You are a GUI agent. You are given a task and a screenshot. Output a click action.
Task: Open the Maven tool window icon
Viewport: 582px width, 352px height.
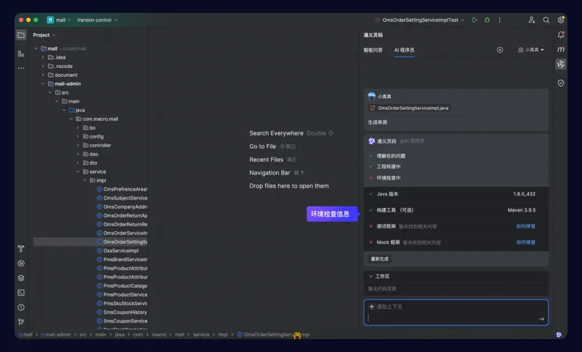560,50
